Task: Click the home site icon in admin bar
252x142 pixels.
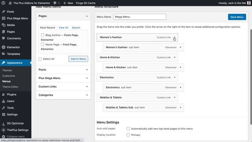Action: (x=10, y=3)
